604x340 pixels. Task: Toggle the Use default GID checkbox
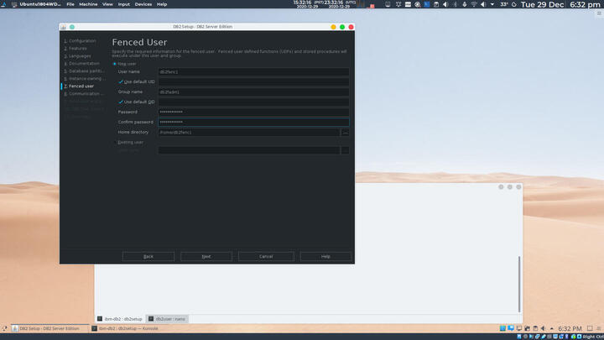click(121, 102)
